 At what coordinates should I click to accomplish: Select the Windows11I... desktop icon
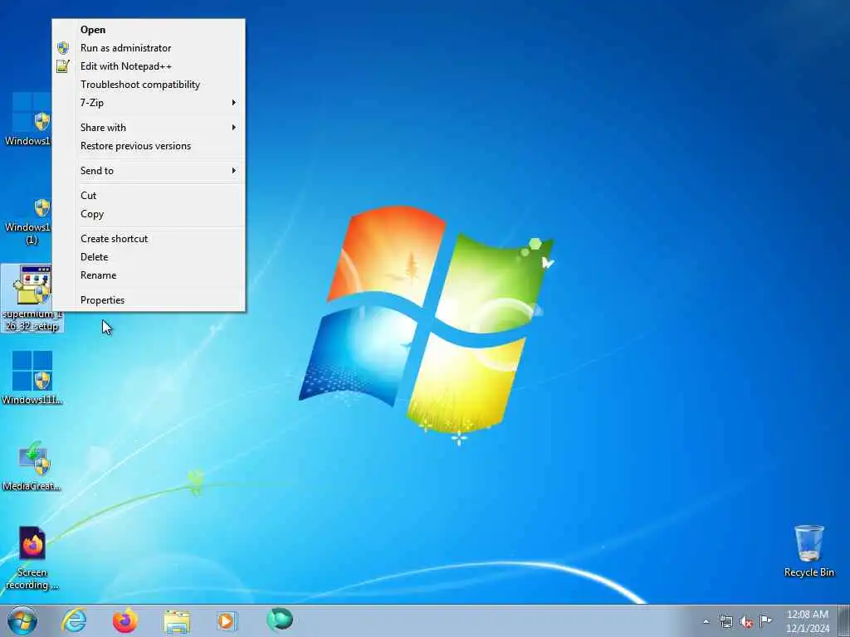pos(32,377)
